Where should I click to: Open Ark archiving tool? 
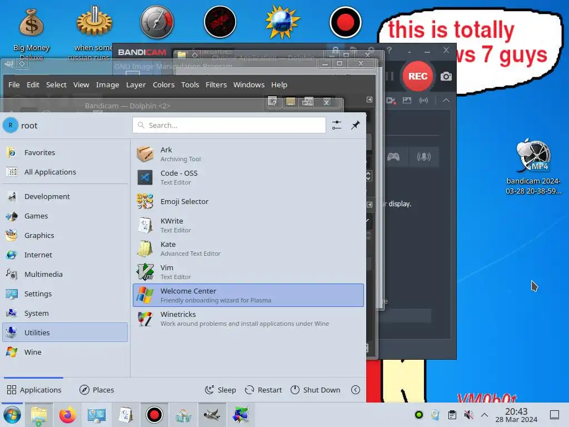tap(248, 154)
